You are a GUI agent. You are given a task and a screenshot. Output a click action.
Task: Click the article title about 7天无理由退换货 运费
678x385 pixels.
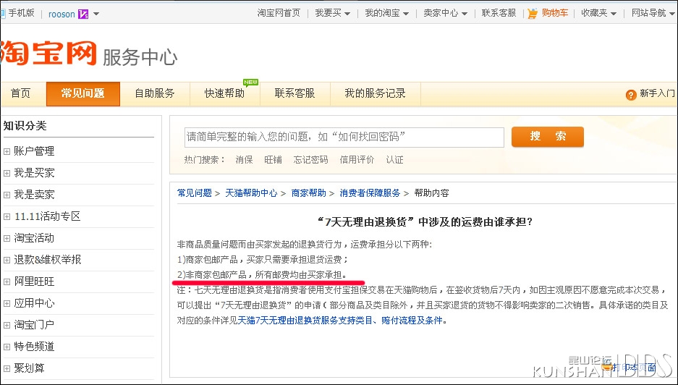pyautogui.click(x=425, y=222)
